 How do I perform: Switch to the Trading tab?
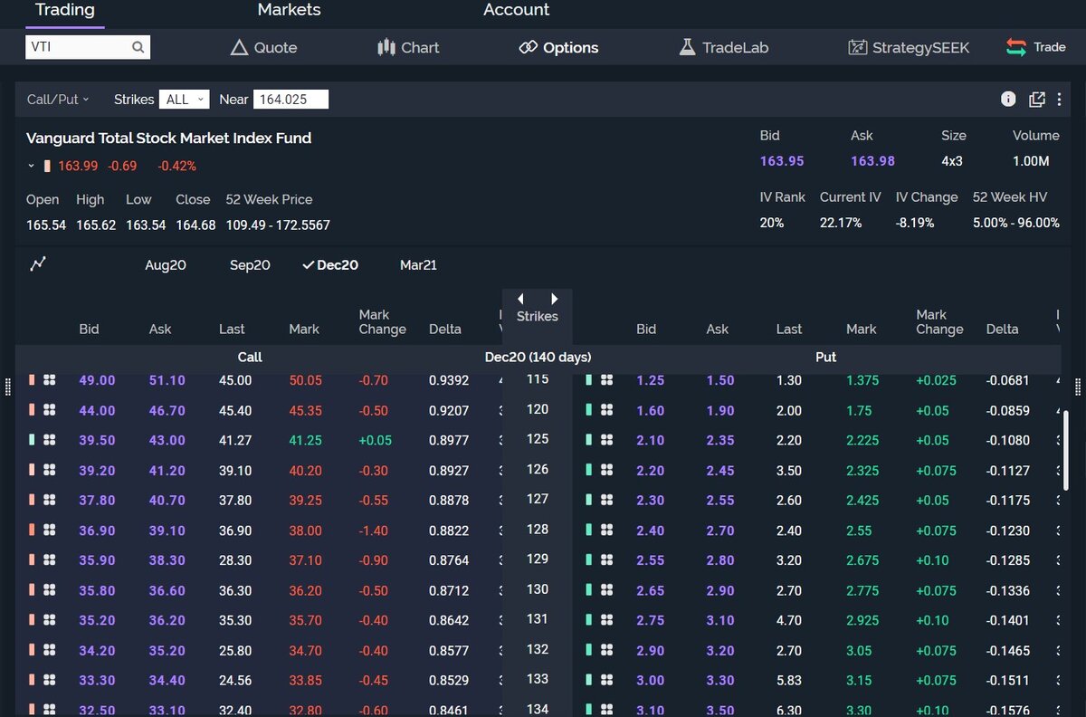pos(64,10)
